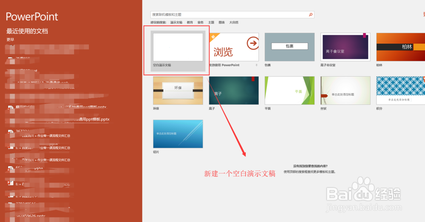Select the 大自然 suggested search

coord(234,23)
